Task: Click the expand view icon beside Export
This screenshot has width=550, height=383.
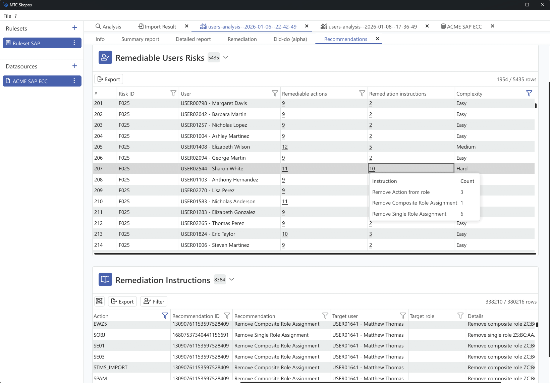Action: click(99, 301)
